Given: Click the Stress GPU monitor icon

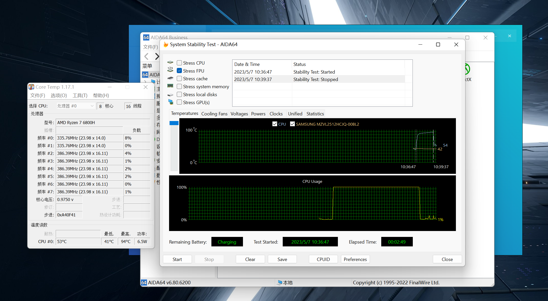Looking at the screenshot, I should pyautogui.click(x=171, y=102).
